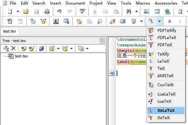Open the Edit menu

(24, 3)
